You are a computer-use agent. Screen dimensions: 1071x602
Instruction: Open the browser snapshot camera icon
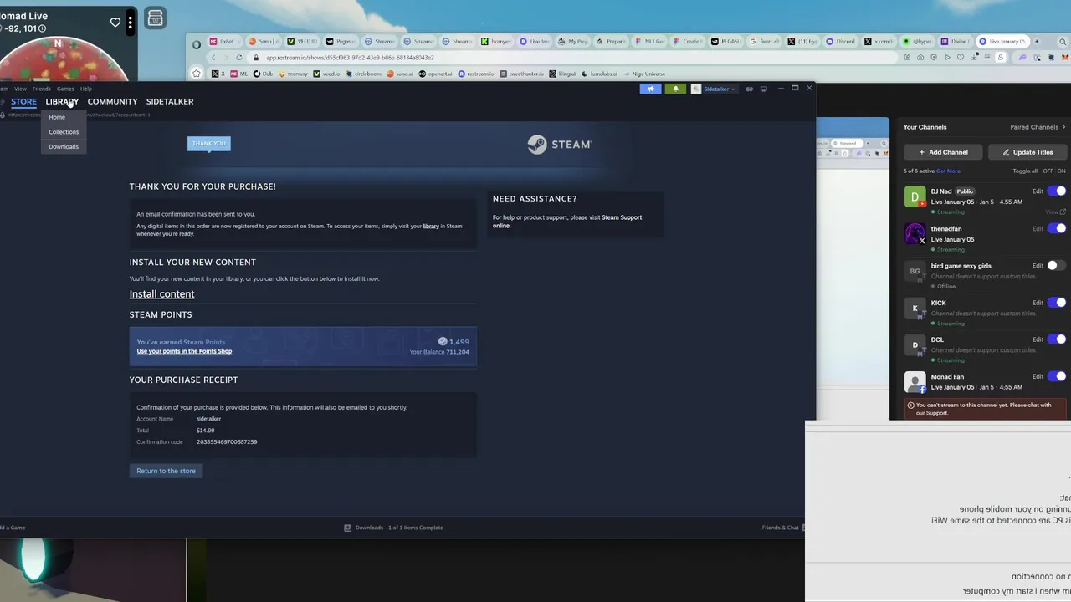pos(920,58)
